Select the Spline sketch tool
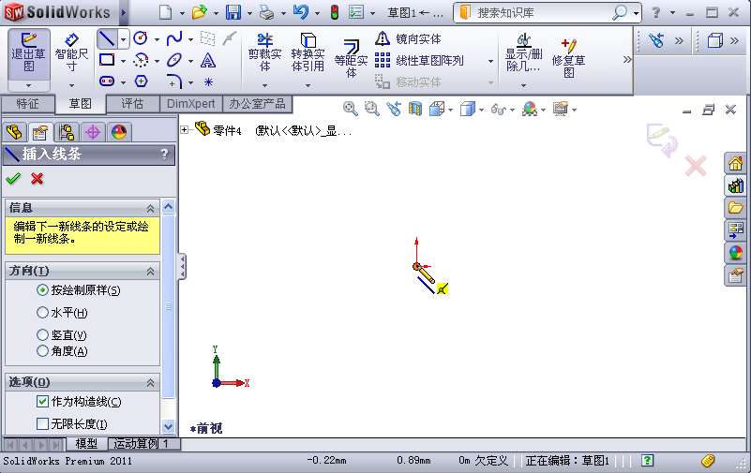This screenshot has height=473, width=751. pos(173,38)
